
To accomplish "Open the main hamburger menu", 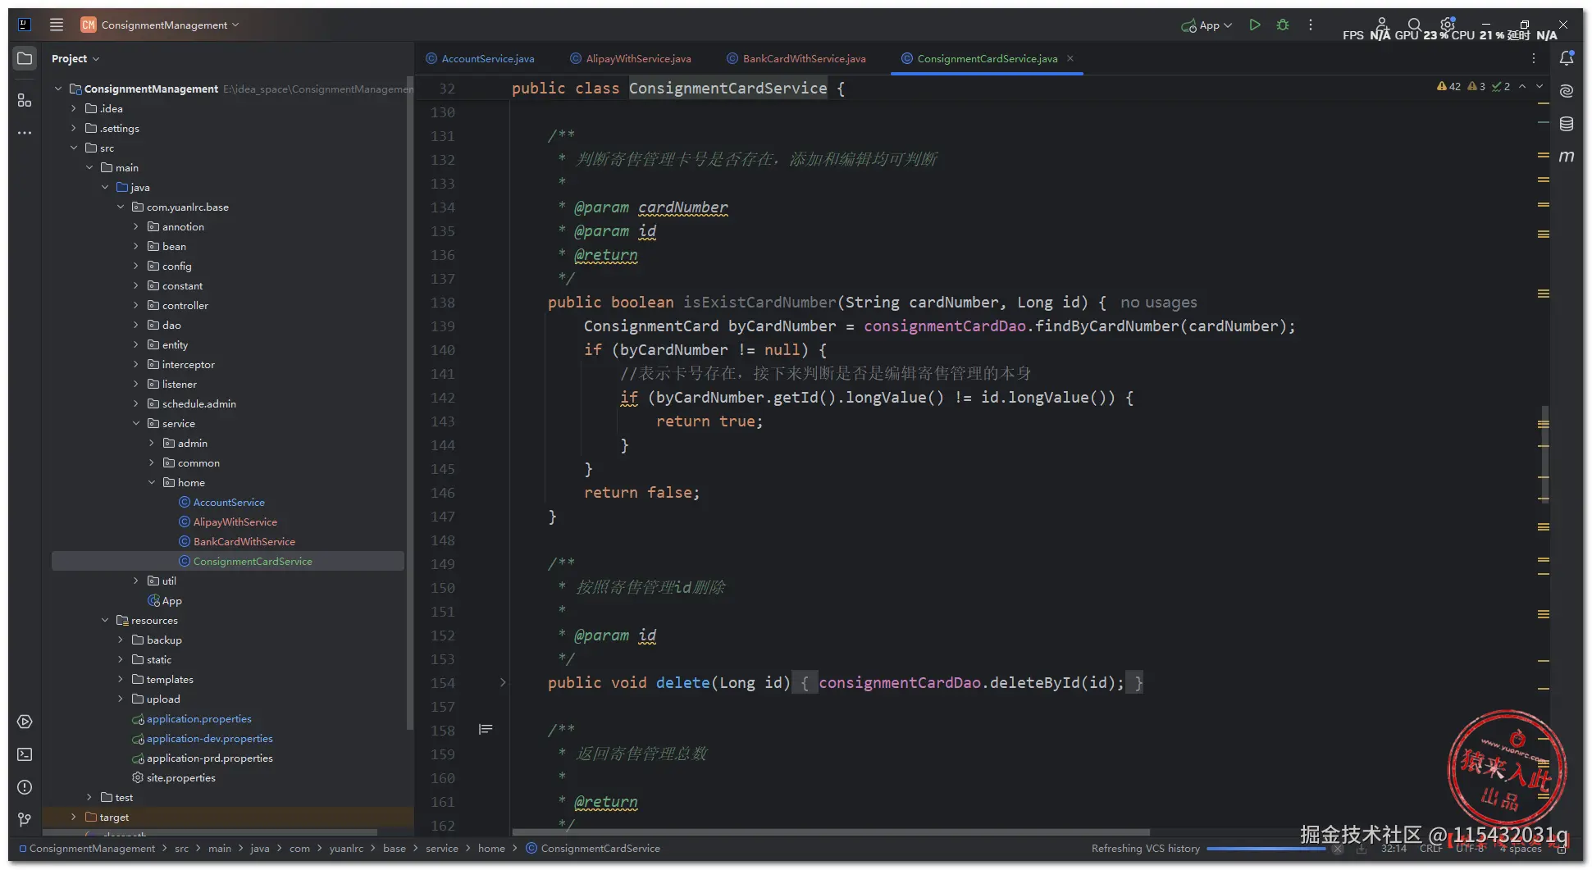I will [x=57, y=25].
